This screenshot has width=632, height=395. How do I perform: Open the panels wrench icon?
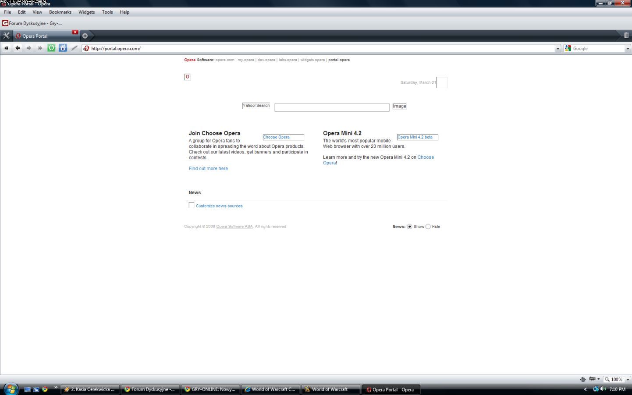[6, 36]
